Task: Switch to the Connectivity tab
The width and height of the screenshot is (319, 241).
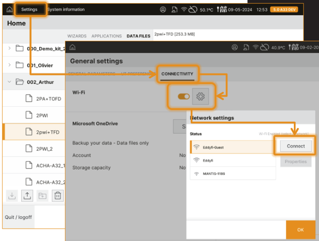Action: pyautogui.click(x=177, y=74)
